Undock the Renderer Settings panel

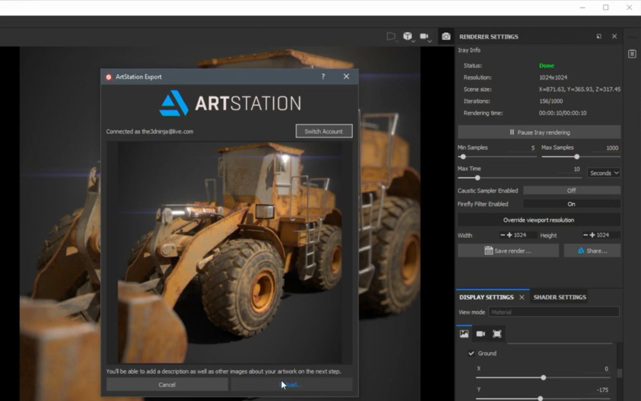(599, 36)
